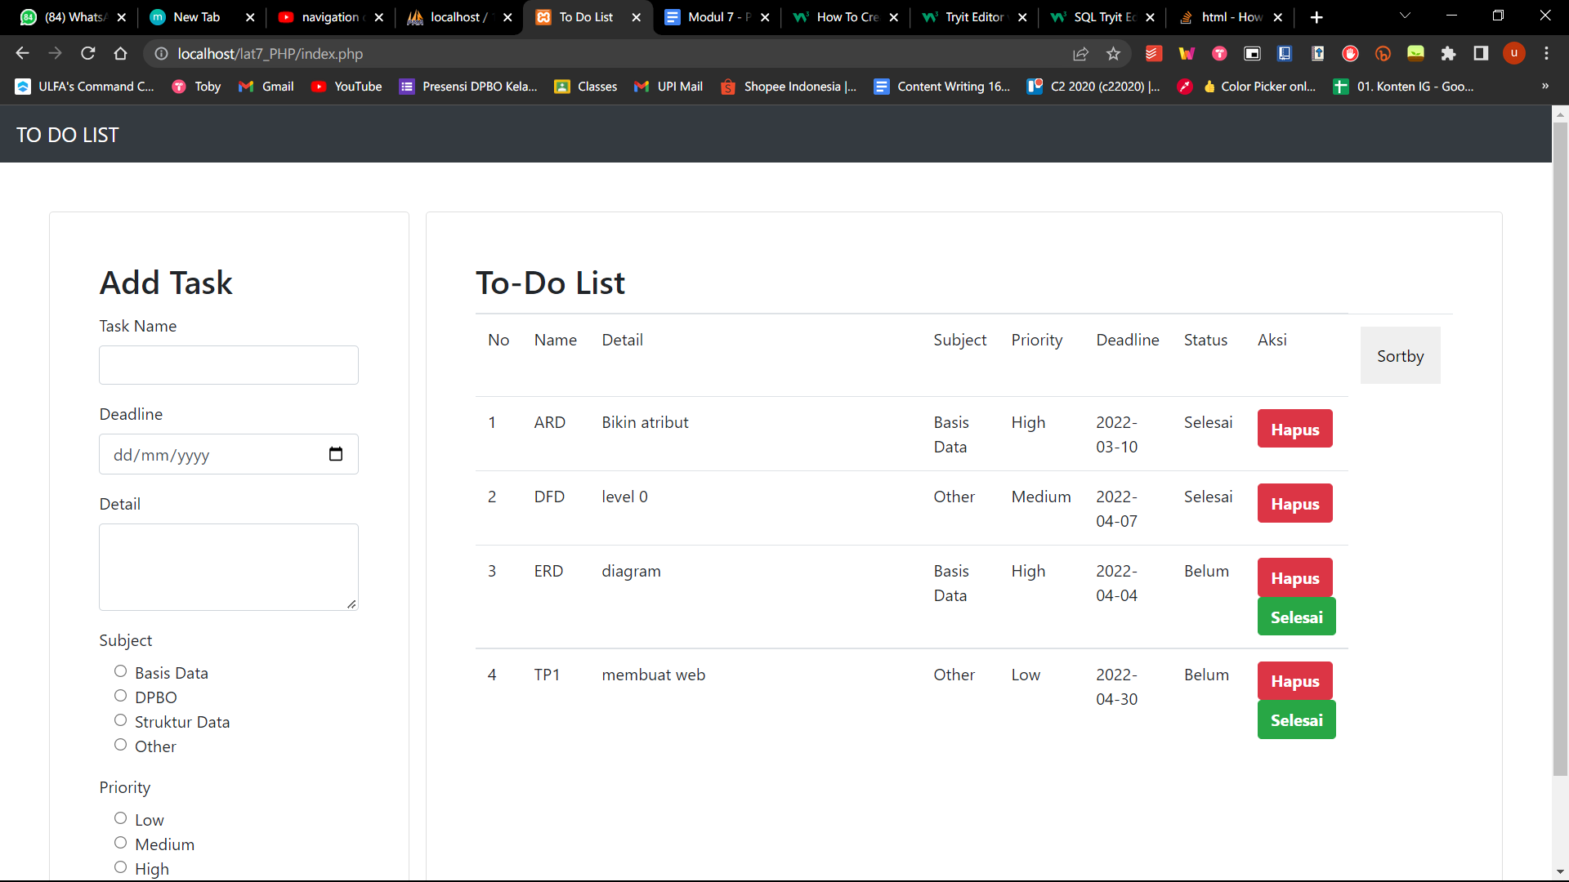Click Hapus on the ARD task

pyautogui.click(x=1294, y=429)
